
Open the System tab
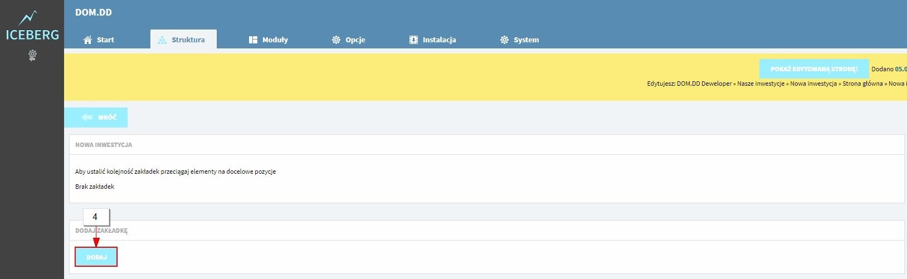click(x=520, y=40)
